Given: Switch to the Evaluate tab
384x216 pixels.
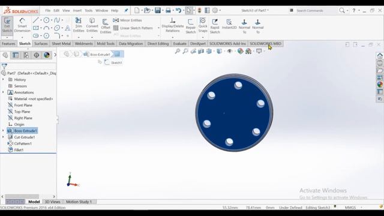Looking at the screenshot, I should coord(180,44).
